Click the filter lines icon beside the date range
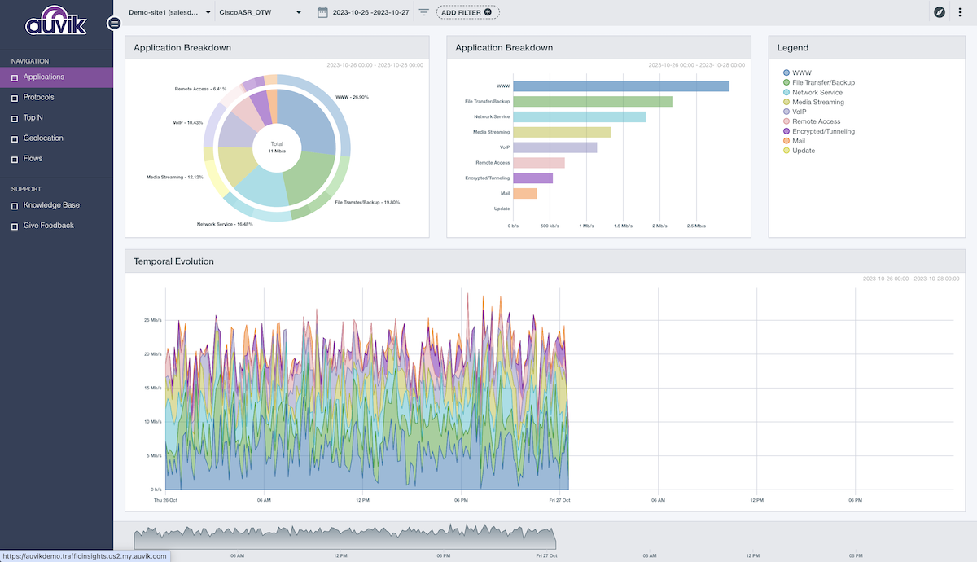This screenshot has width=977, height=562. point(423,12)
